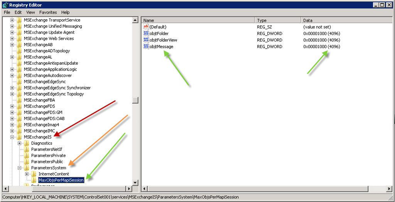Expand the MSExchange TransportService node
The height and width of the screenshot is (202, 395).
tap(12, 20)
